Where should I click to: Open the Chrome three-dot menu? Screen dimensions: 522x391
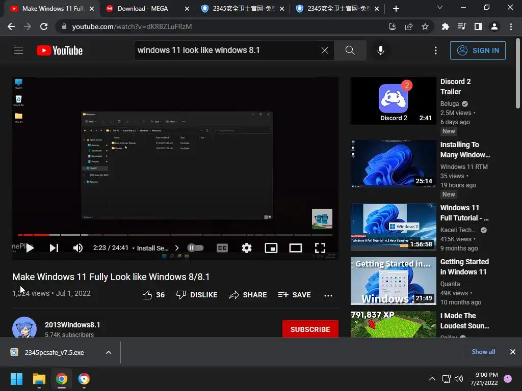[x=511, y=26]
